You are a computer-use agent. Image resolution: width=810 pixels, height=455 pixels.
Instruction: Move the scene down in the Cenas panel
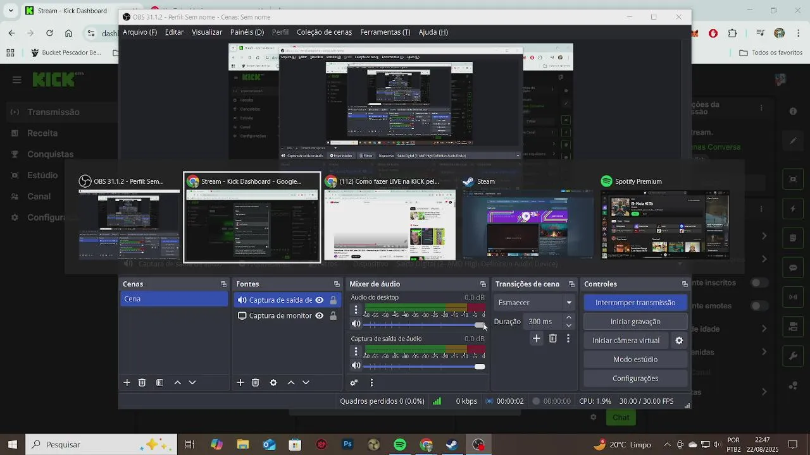[192, 382]
